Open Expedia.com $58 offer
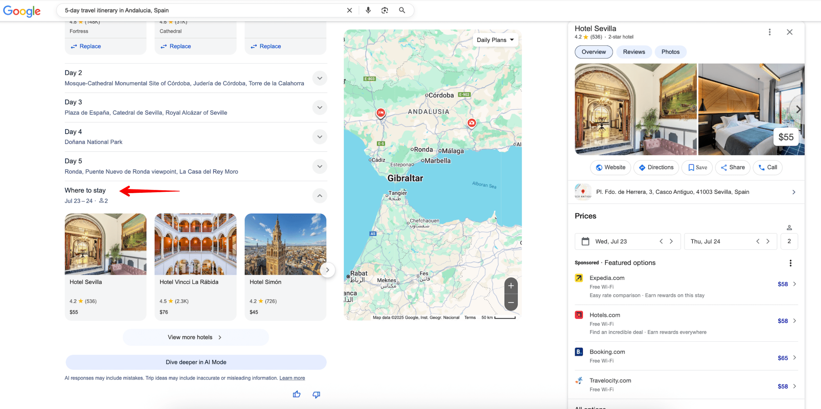821x409 pixels. (686, 286)
